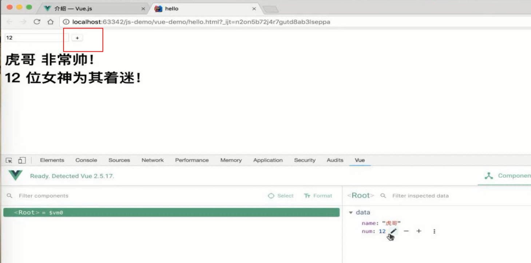This screenshot has height=263, width=531.
Task: Open the three-dot menu for num
Action: (434, 231)
